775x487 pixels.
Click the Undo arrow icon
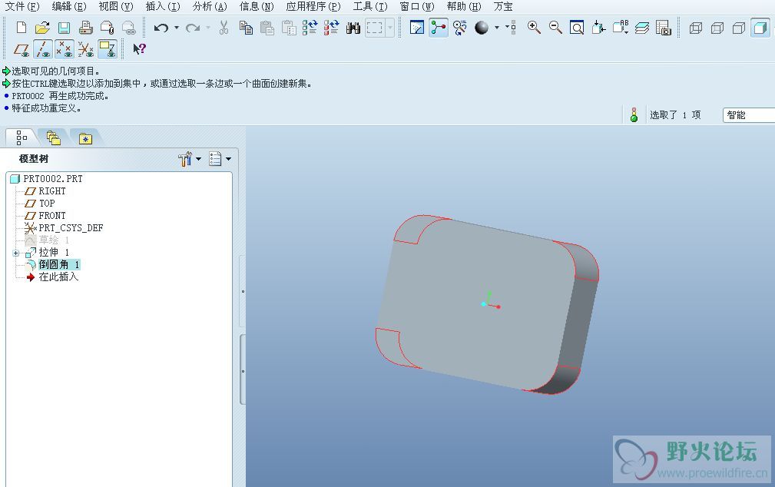pos(161,28)
